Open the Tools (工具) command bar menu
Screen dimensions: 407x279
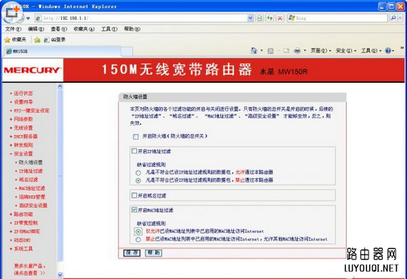tap(371, 51)
